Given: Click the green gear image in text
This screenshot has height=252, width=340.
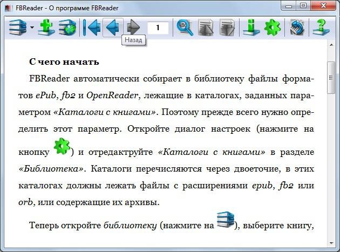Looking at the screenshot, I should 62,146.
